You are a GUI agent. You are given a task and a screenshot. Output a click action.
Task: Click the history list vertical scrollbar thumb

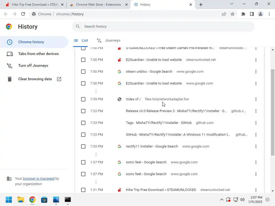[273, 112]
